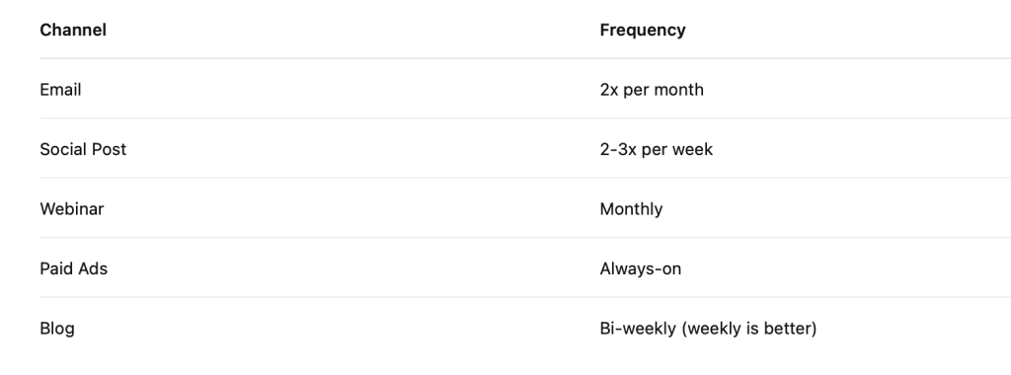The height and width of the screenshot is (375, 1011).
Task: Click the Social Post label
Action: click(x=83, y=149)
